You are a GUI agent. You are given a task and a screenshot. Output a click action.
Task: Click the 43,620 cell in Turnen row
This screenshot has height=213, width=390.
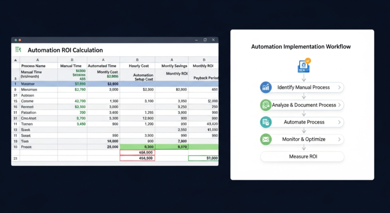pyautogui.click(x=204, y=124)
